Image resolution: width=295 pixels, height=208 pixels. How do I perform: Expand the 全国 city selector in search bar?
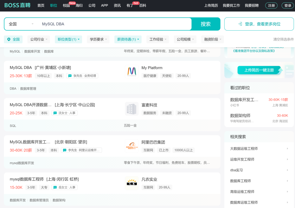pos(21,24)
